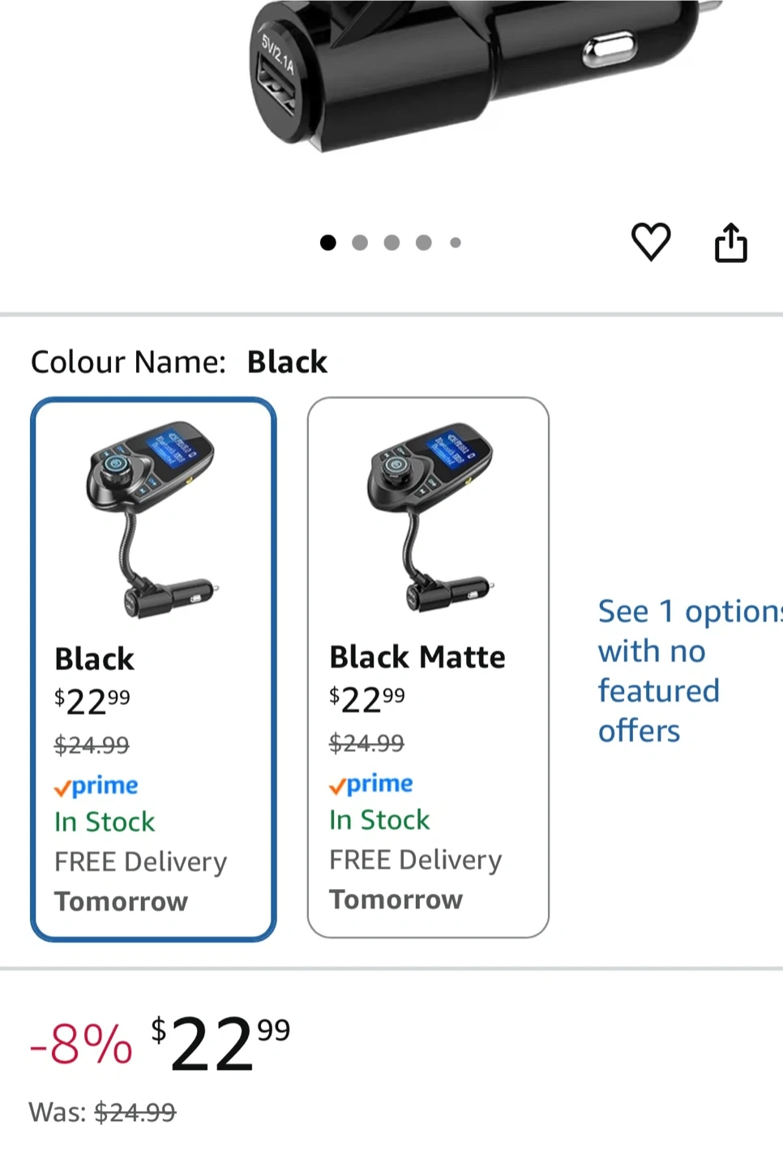Select the Black colour option
Image resolution: width=783 pixels, height=1168 pixels.
[x=153, y=668]
